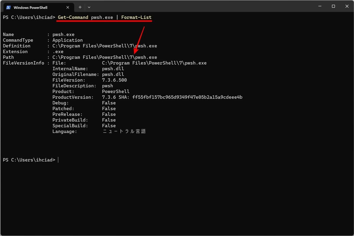354x236 pixels.
Task: Click the Extension value '.exe'
Action: (x=58, y=52)
